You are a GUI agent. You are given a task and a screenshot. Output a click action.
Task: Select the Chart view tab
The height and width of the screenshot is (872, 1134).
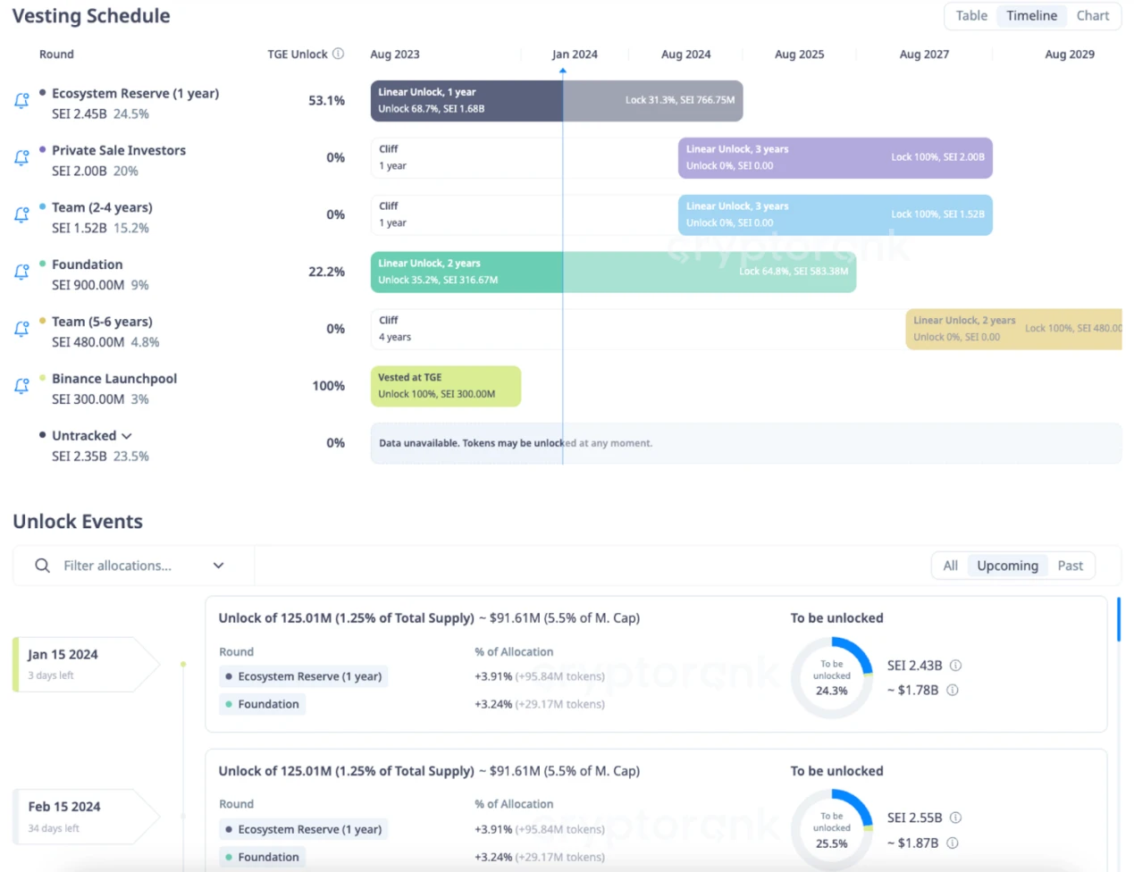pyautogui.click(x=1092, y=16)
